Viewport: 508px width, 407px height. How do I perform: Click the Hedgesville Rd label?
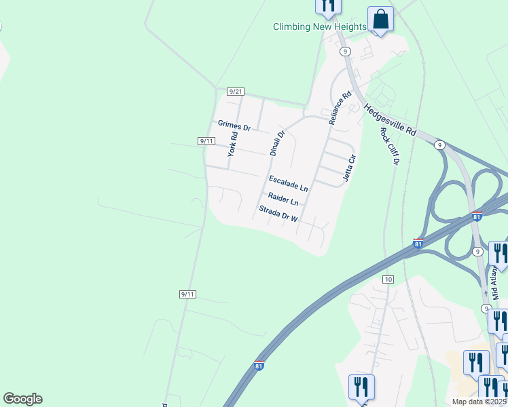390,119
